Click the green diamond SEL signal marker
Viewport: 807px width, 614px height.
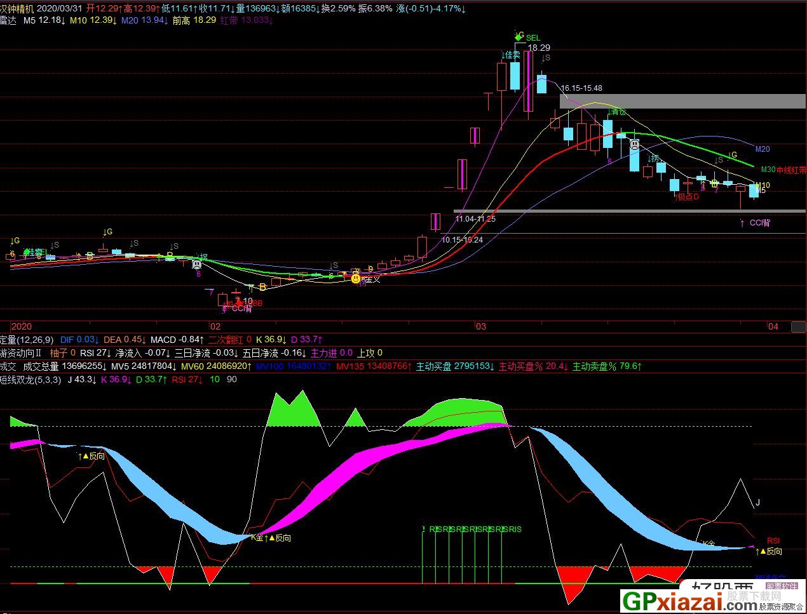pos(519,37)
